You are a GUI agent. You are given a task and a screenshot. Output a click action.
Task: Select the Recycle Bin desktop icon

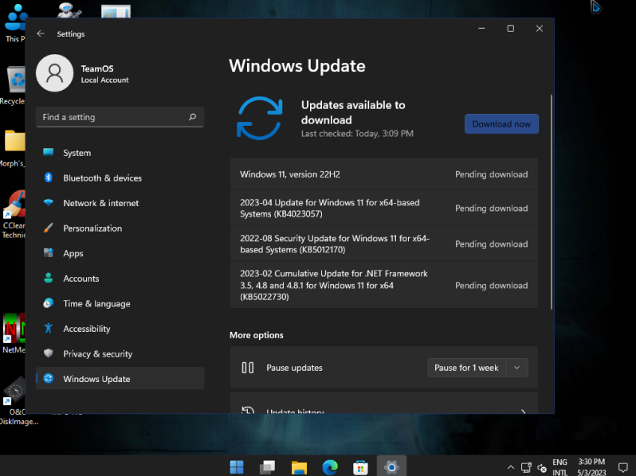pos(14,86)
